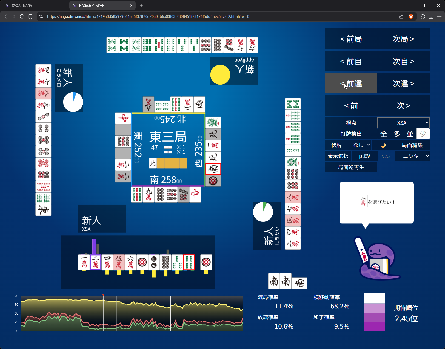The height and width of the screenshot is (349, 445).
Task: Open the browser extensions puzzle icon
Action: coord(423,16)
